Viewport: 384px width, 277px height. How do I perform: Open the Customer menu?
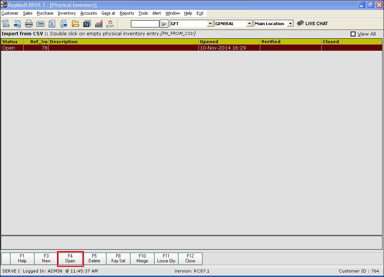[x=10, y=13]
